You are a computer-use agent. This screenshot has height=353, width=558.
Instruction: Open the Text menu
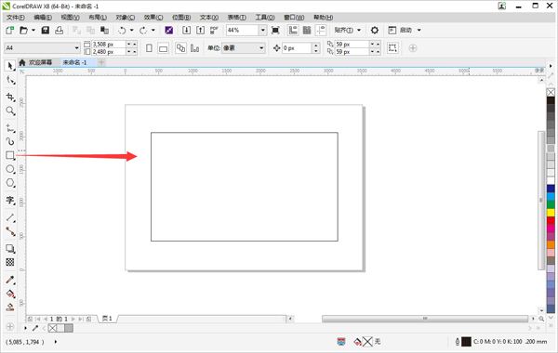click(x=209, y=18)
